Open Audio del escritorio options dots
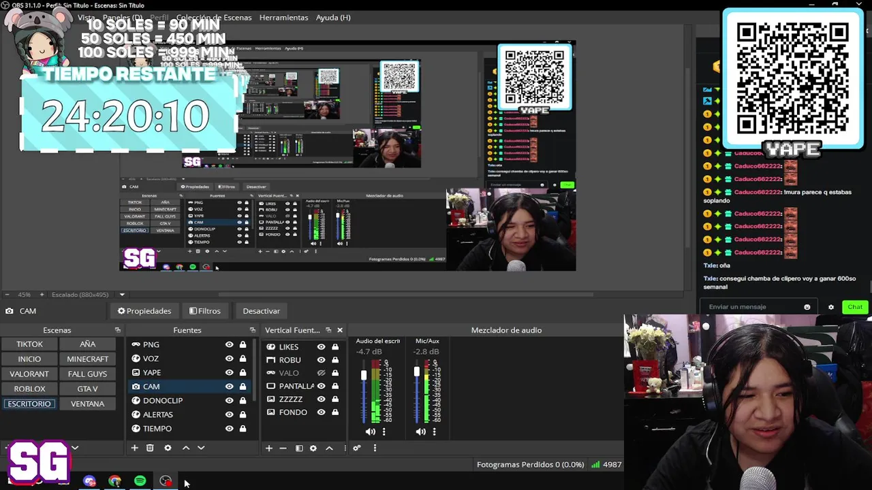 [x=384, y=431]
